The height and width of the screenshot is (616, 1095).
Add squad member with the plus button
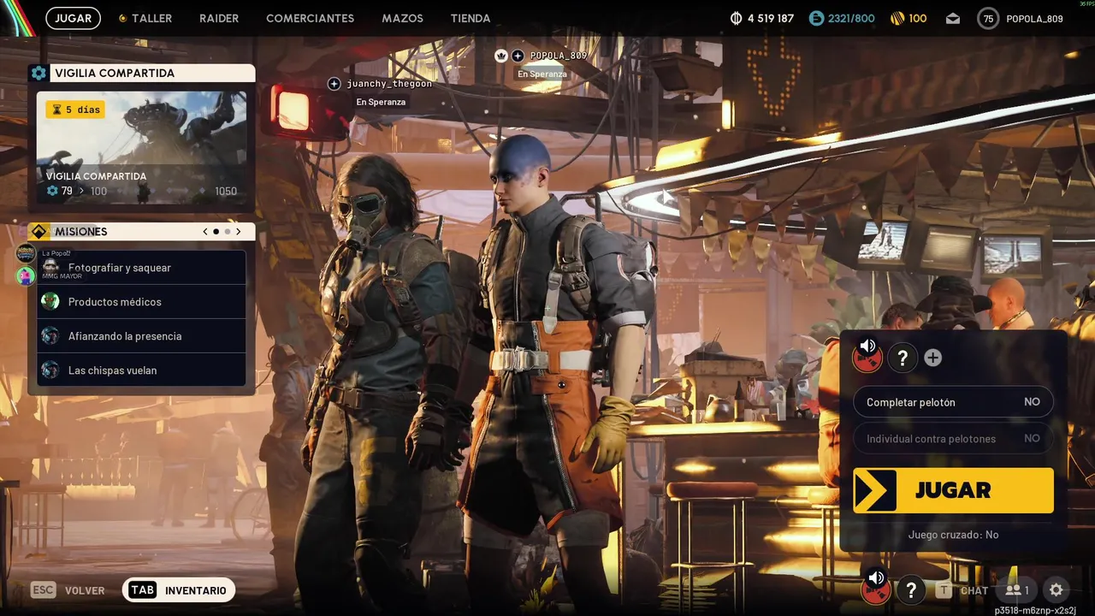933,358
